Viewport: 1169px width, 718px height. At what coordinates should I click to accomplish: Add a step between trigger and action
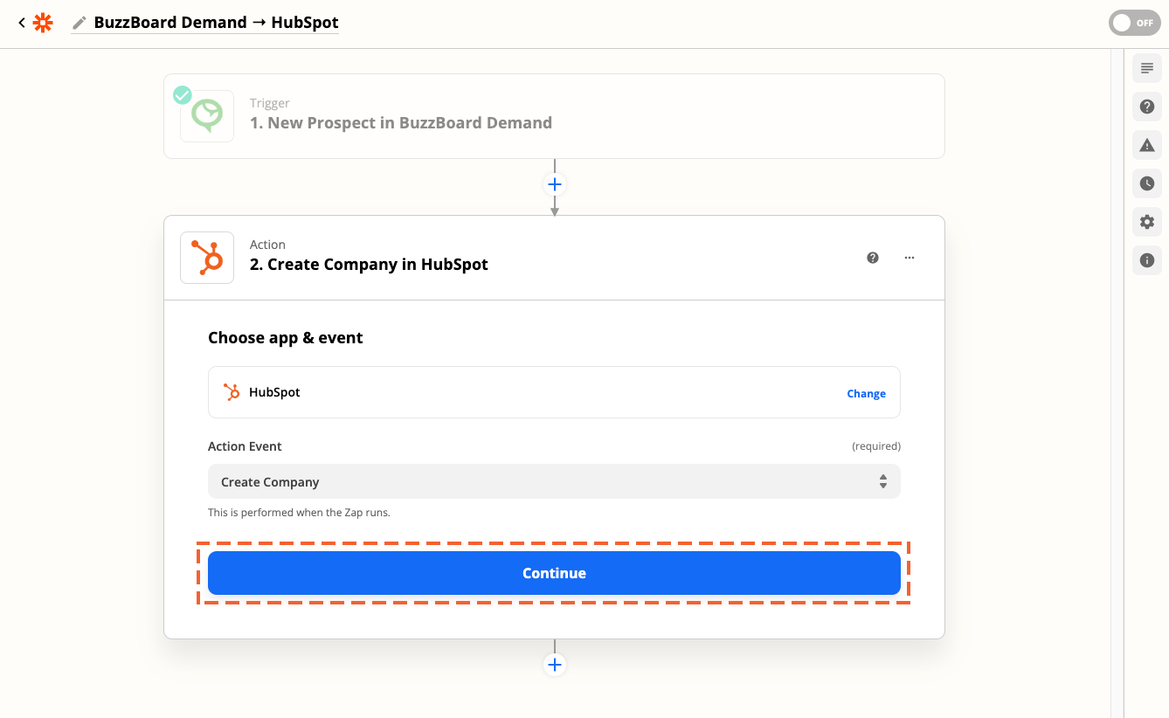click(x=554, y=184)
